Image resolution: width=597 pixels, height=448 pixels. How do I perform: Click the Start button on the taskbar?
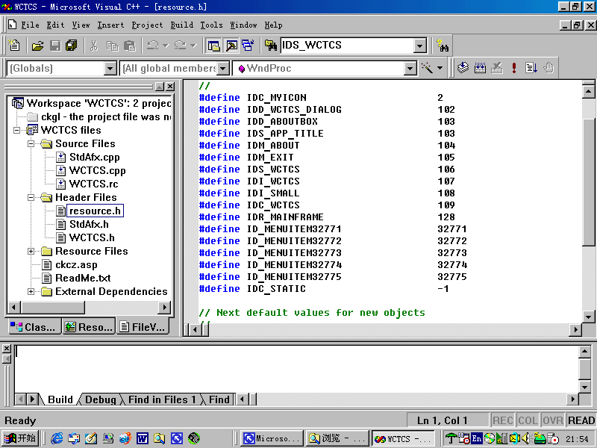[x=20, y=438]
